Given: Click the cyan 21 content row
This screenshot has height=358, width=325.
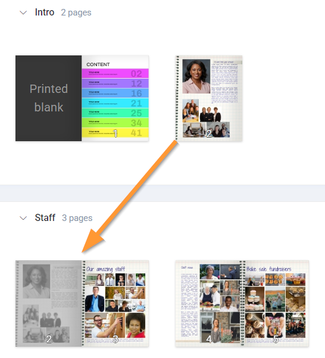Looking at the screenshot, I should (115, 103).
